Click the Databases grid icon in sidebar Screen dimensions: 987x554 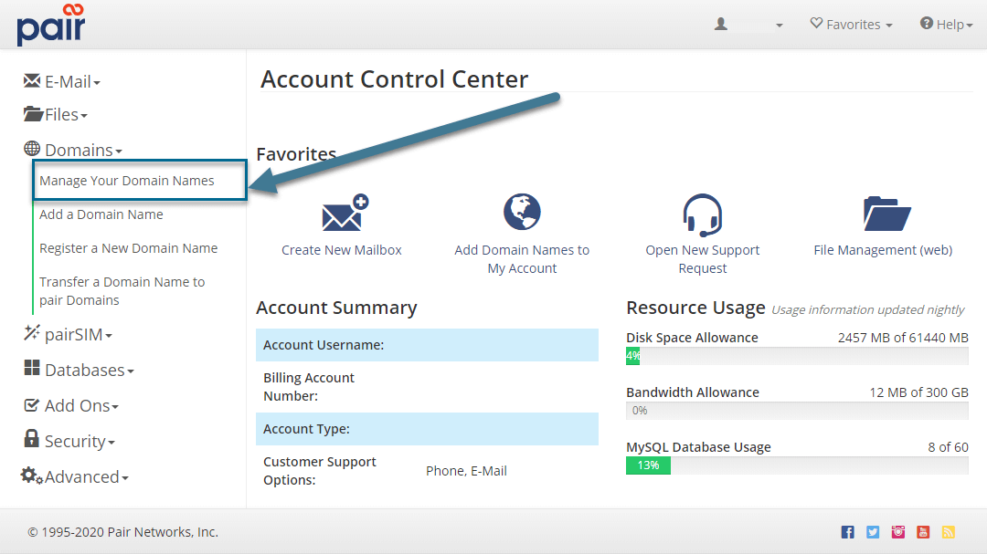point(31,368)
